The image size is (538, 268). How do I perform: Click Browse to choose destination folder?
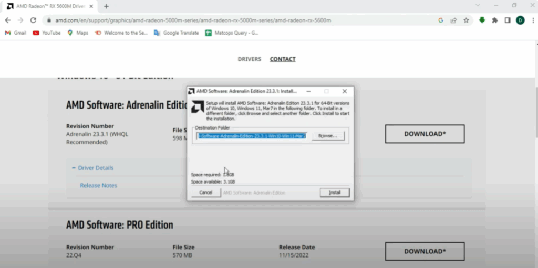[328, 136]
